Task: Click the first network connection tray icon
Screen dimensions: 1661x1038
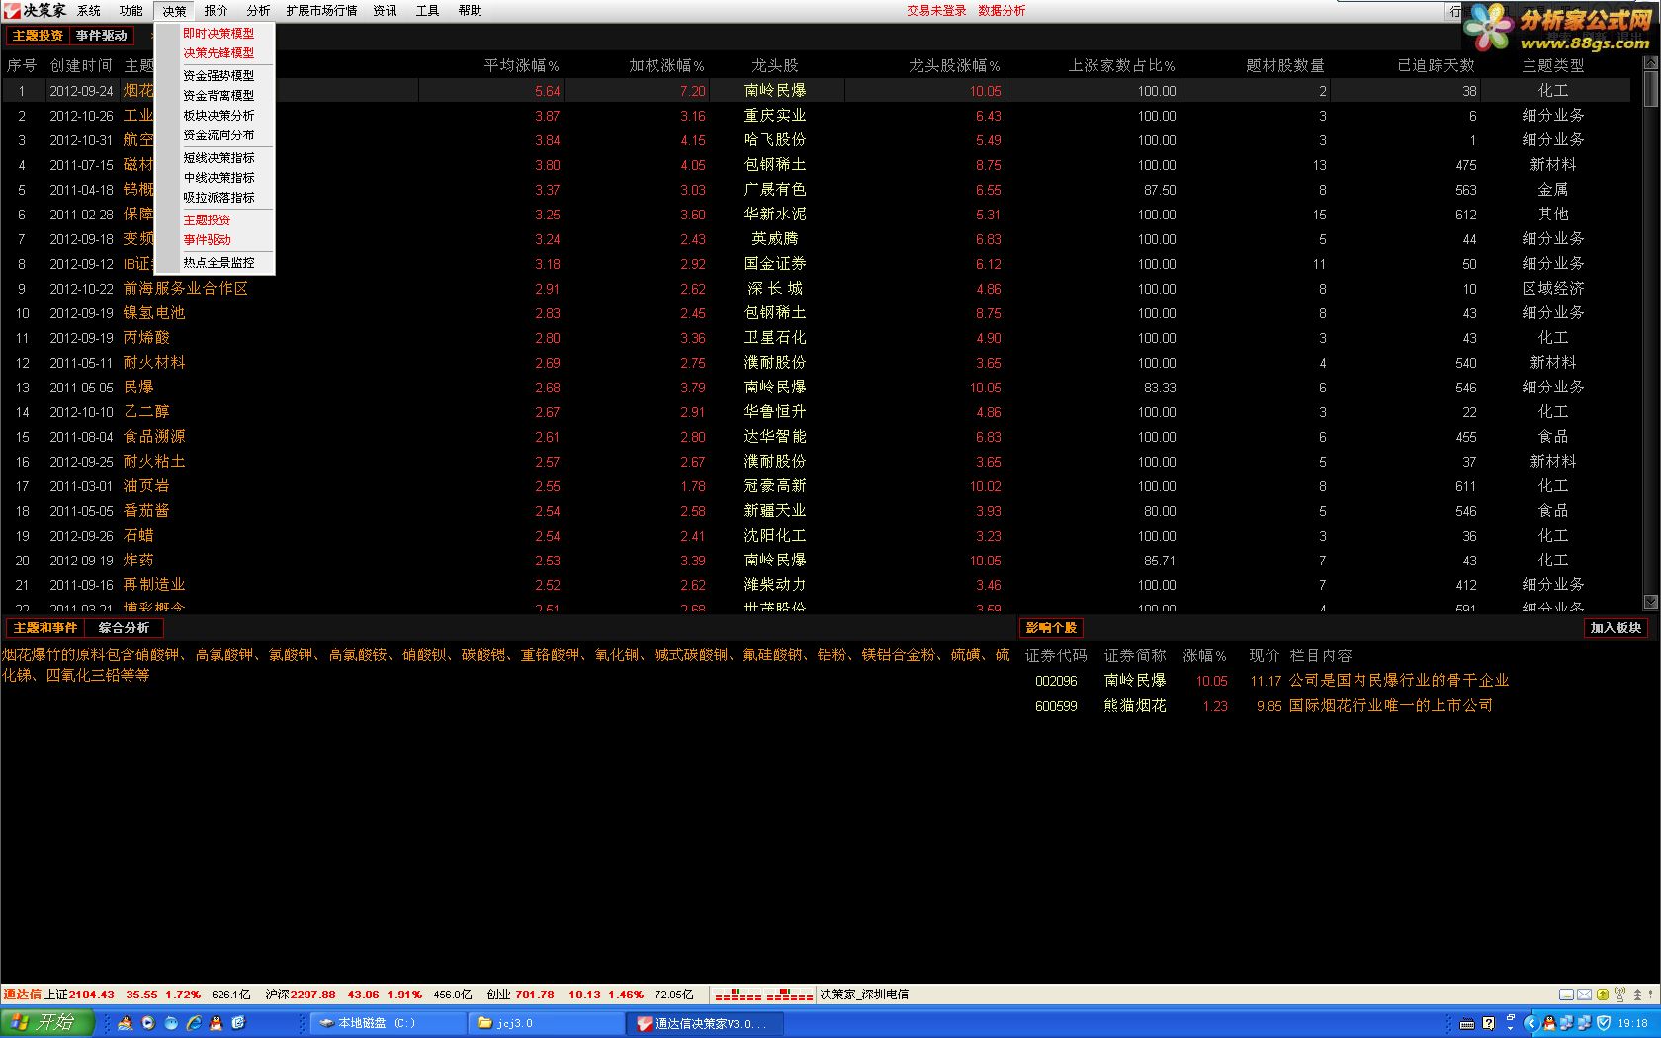Action: [1566, 1023]
